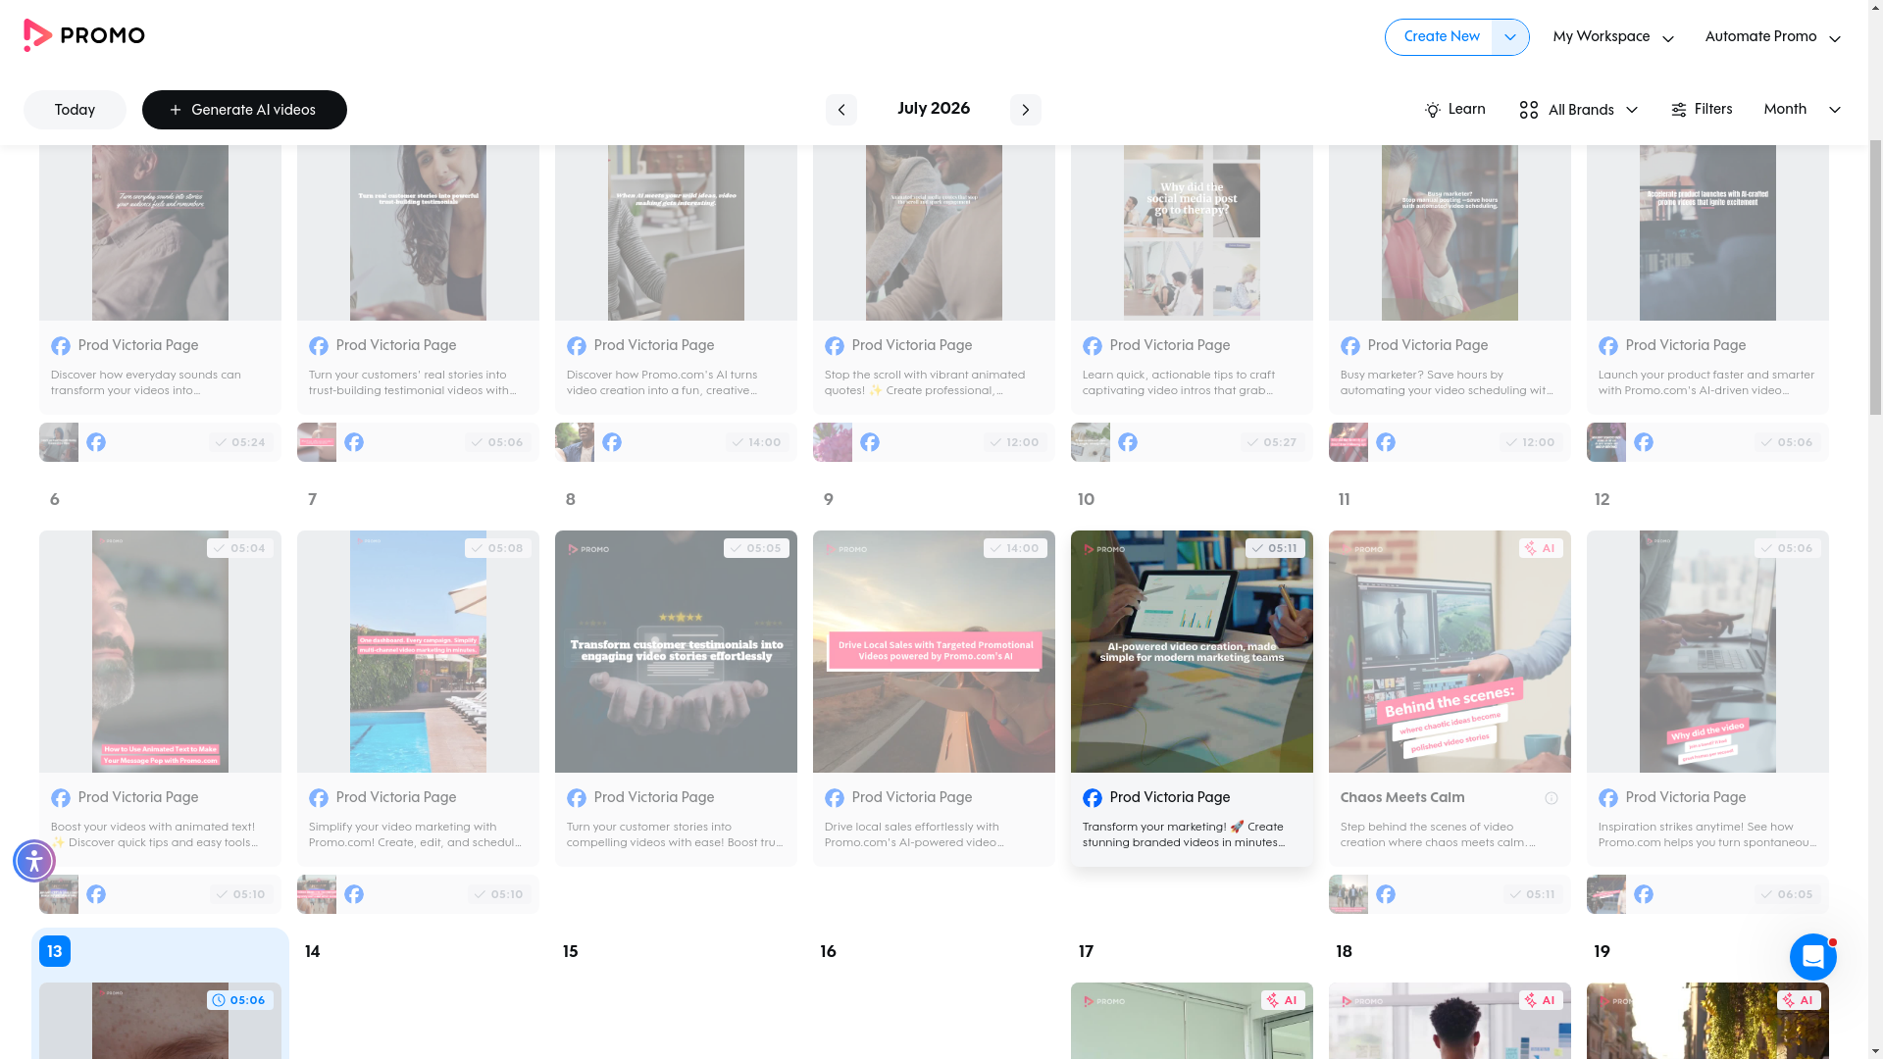Click Facebook icon on 'Turn your customers' real stories' post
Image resolution: width=1883 pixels, height=1059 pixels.
pos(319,346)
